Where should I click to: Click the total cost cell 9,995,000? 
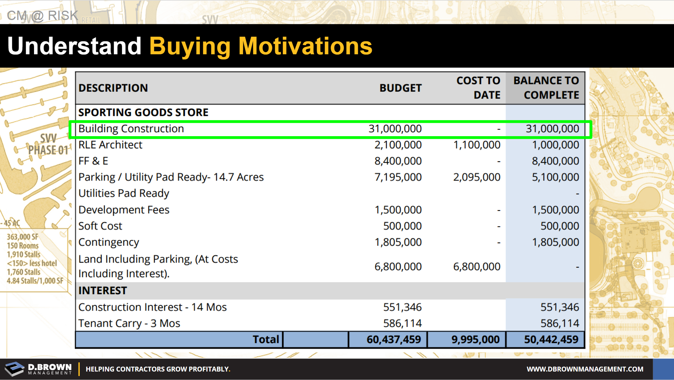pos(475,339)
